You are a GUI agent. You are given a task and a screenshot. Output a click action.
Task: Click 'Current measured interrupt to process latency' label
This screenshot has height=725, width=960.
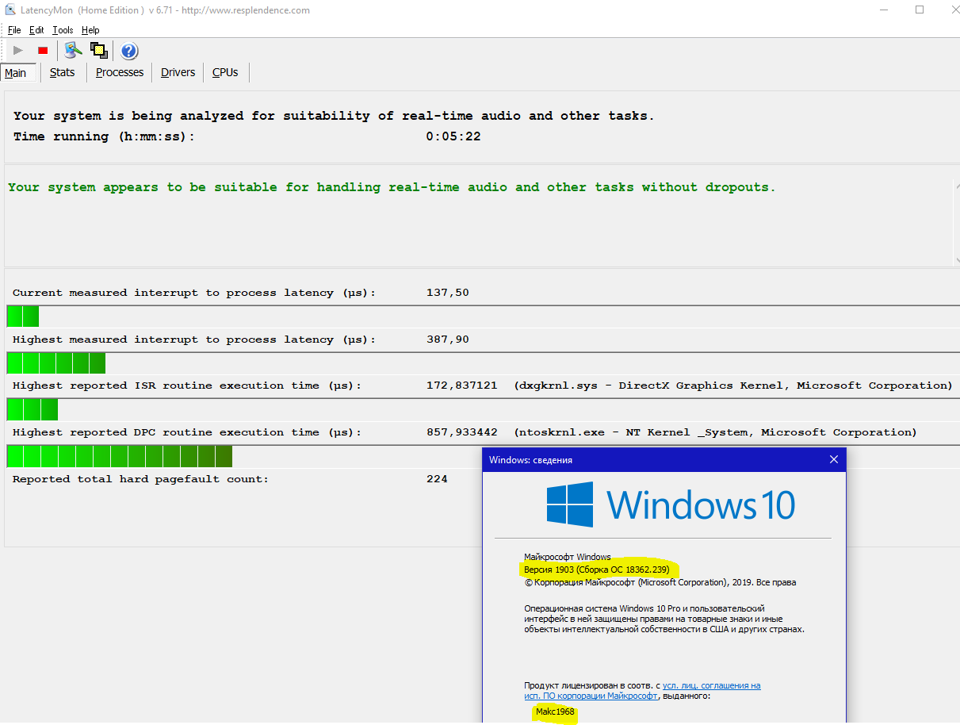pos(194,293)
